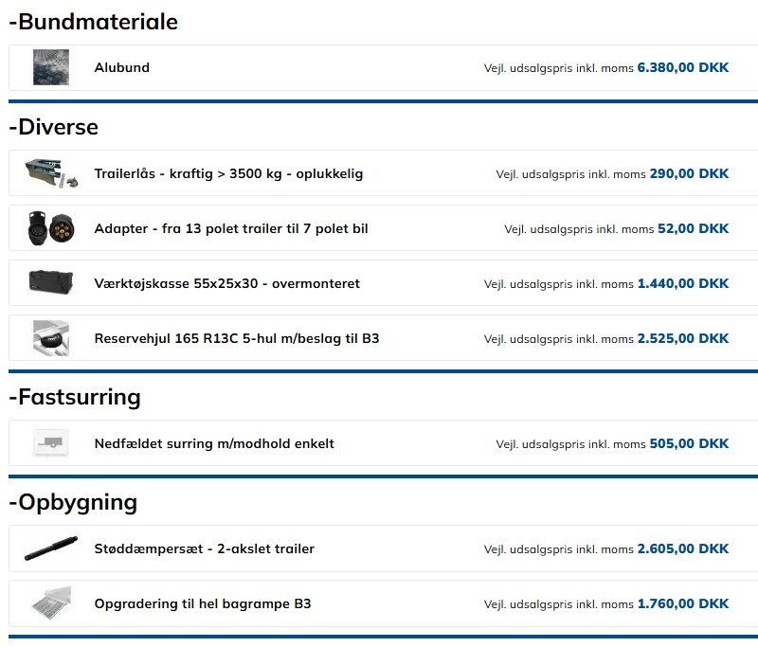Open Værktøjskasse 55x25x30 overmonteret item

pyautogui.click(x=227, y=284)
